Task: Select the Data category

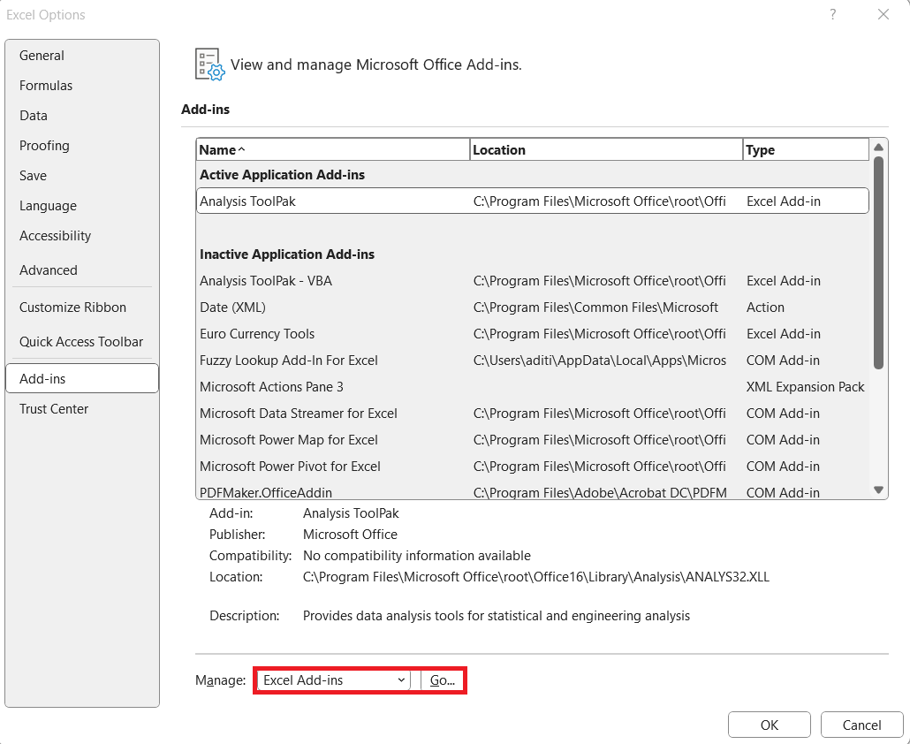Action: pos(82,116)
